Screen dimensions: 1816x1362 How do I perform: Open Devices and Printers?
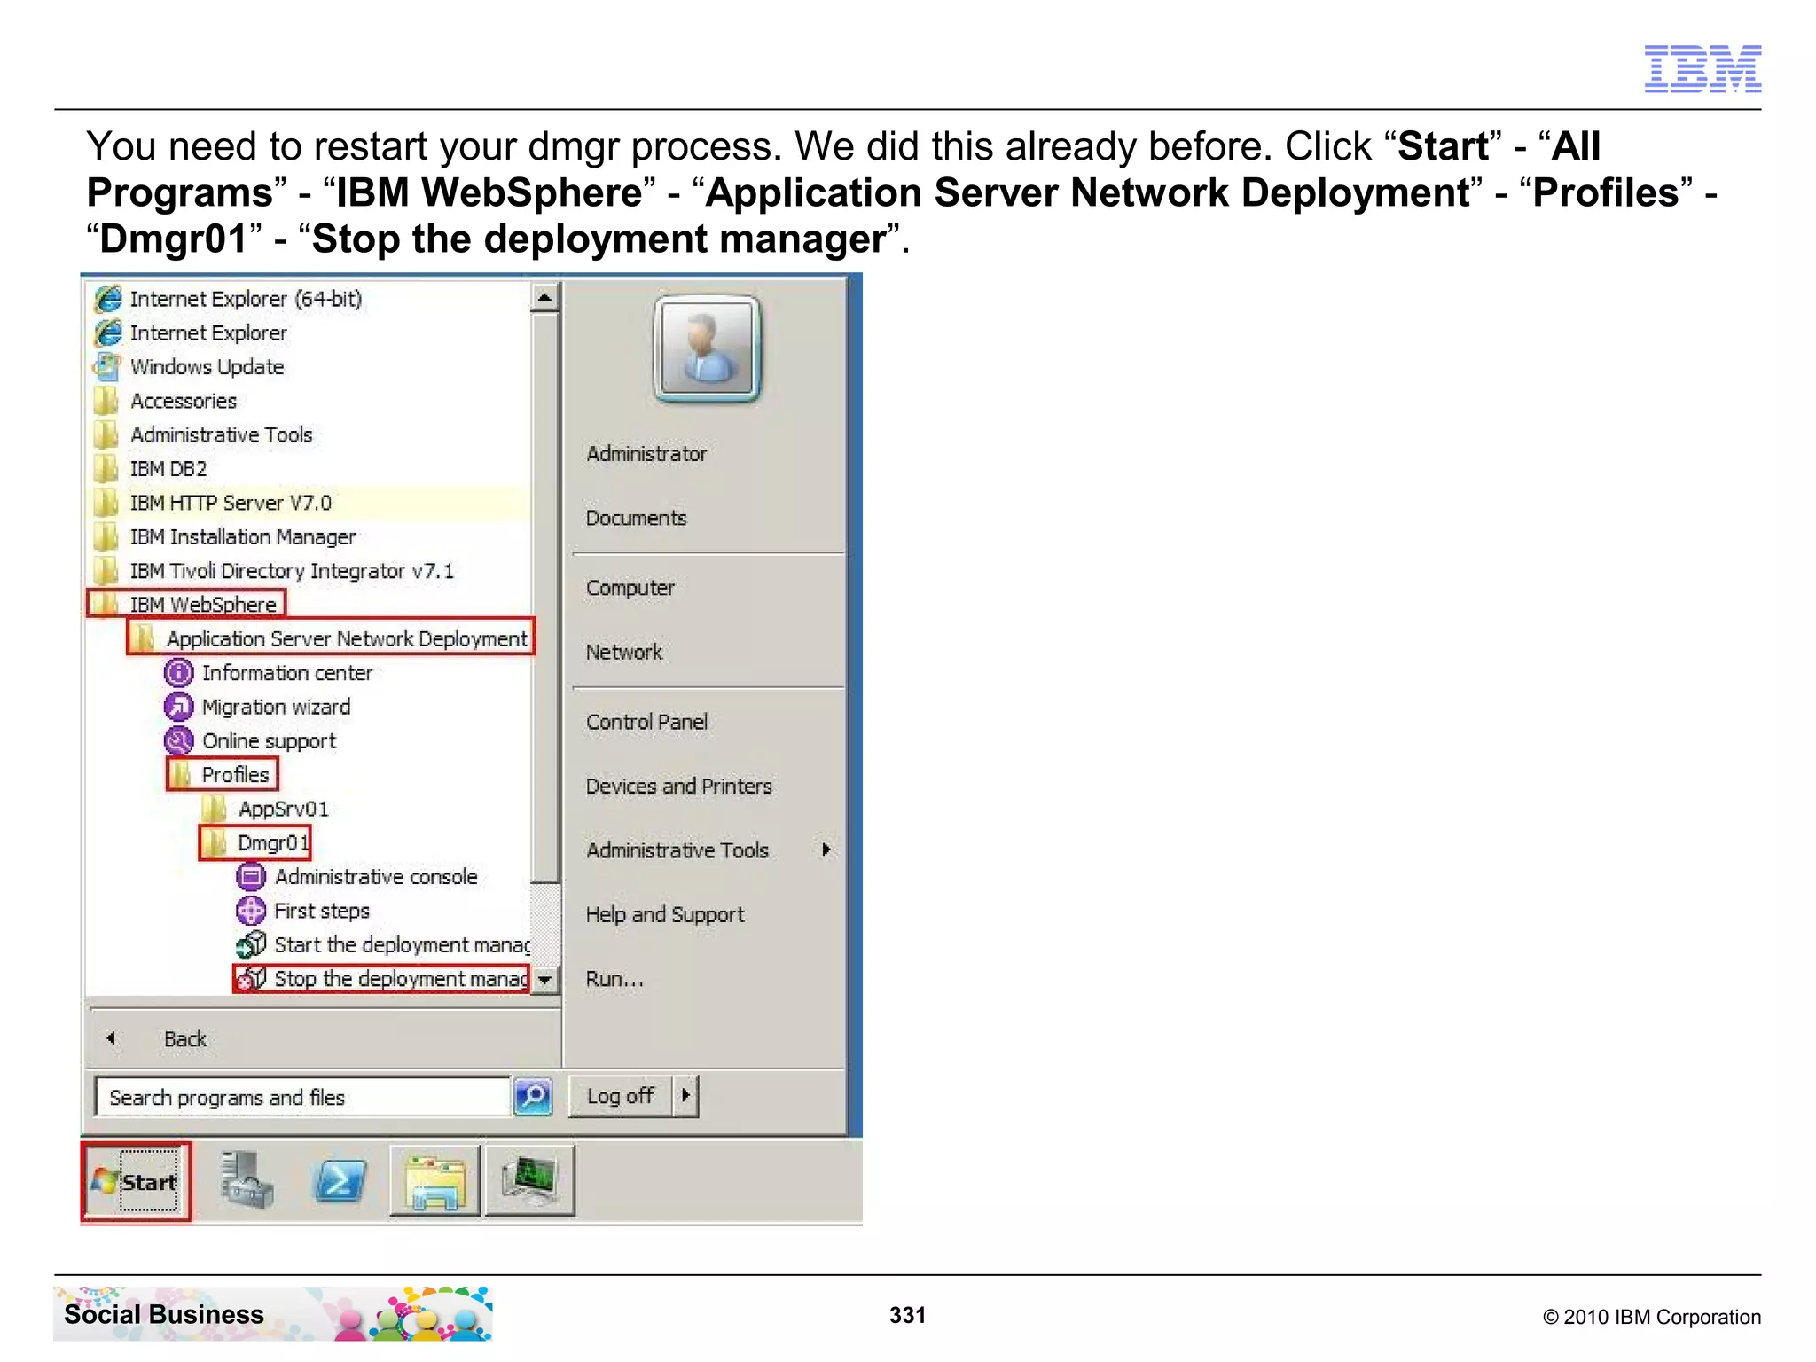point(679,786)
